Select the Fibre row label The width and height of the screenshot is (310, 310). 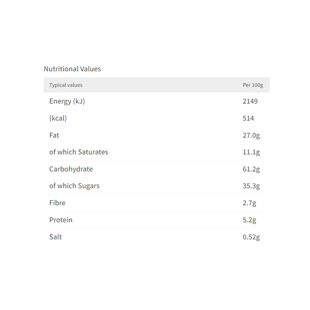(x=57, y=203)
